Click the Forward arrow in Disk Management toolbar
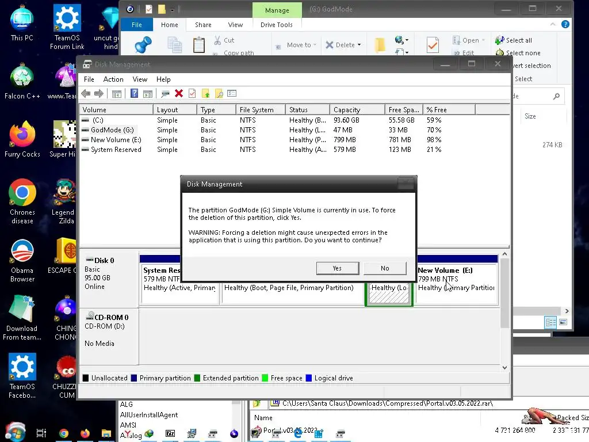 point(99,94)
